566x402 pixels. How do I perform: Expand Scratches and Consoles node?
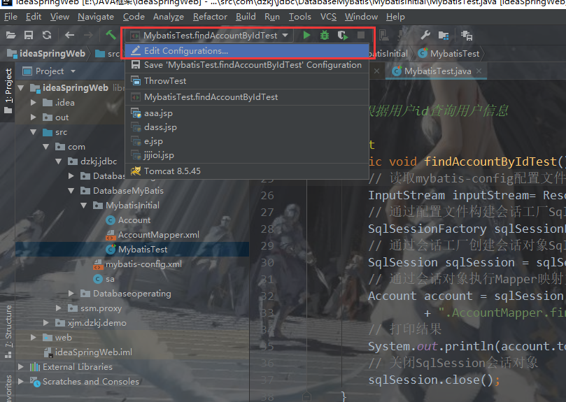(20, 382)
